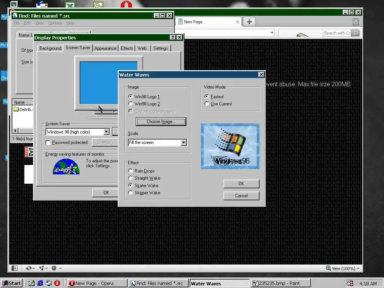This screenshot has width=384, height=288.
Task: Toggle the Opera panel button in status bar
Action: point(15,268)
